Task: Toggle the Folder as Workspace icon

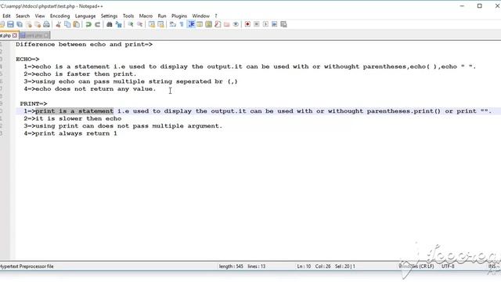Action: click(x=227, y=24)
